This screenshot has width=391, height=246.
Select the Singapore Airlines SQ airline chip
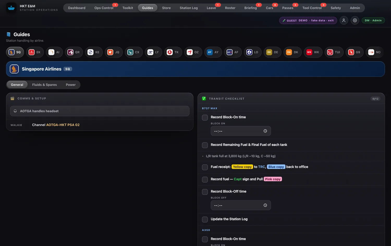(x=15, y=52)
